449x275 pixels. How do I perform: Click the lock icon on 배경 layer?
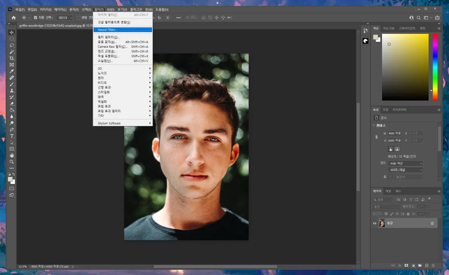tap(432, 223)
